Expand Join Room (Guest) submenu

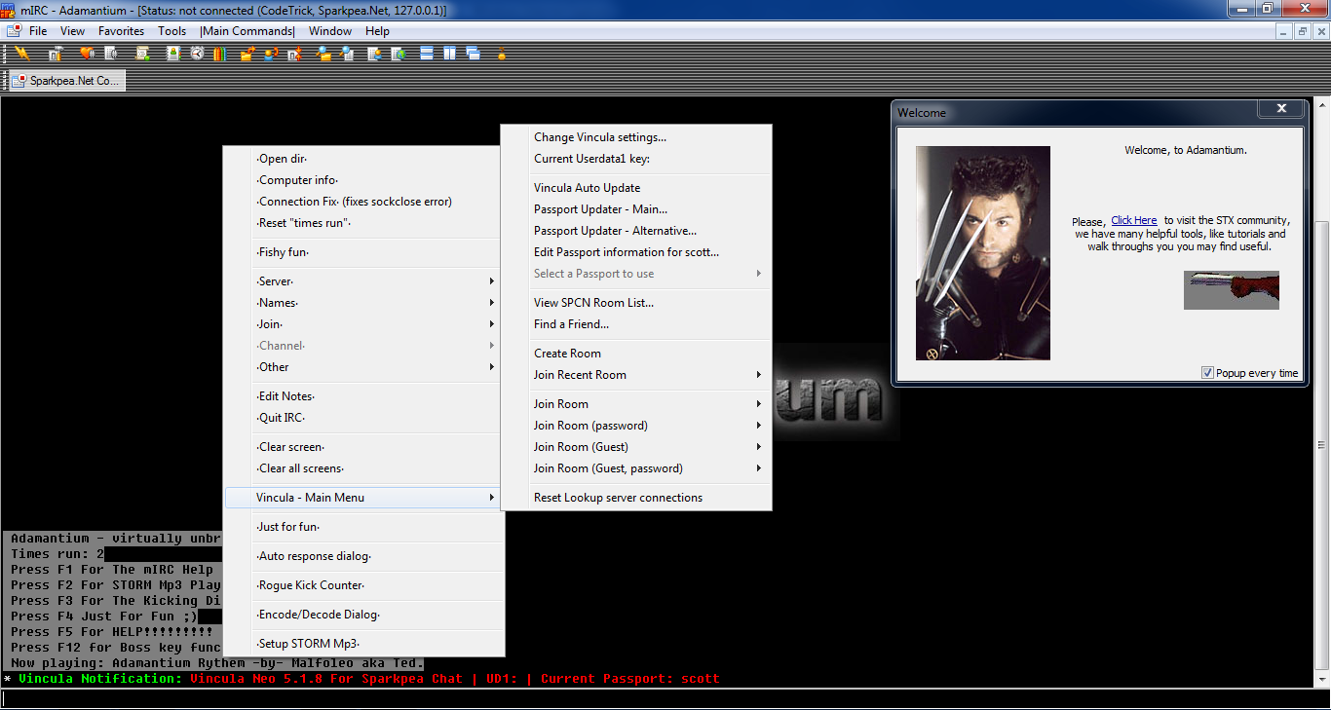tap(636, 447)
